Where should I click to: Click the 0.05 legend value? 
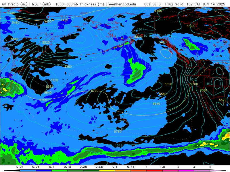point(36,167)
